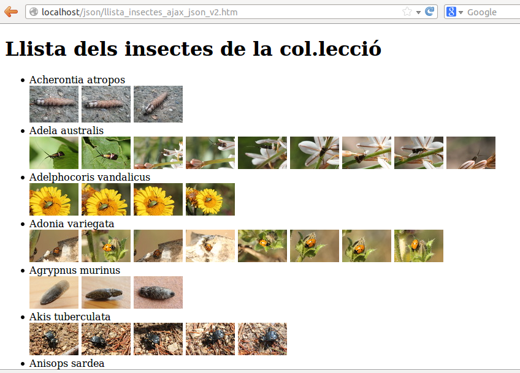Screen dimensions: 520x373
Task: Select third Acherontia atropos caterpillar image
Action: coord(158,104)
